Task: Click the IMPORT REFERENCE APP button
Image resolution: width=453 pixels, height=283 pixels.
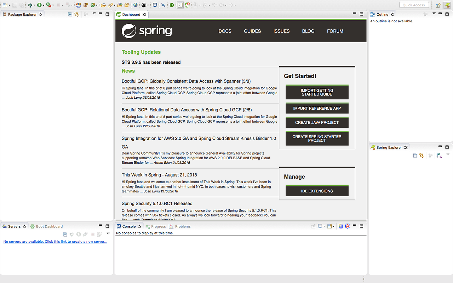Action: [x=317, y=108]
